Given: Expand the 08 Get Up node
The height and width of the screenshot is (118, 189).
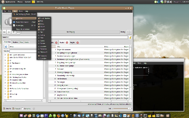Looking at the screenshot, I should pyautogui.click(x=5, y=94).
